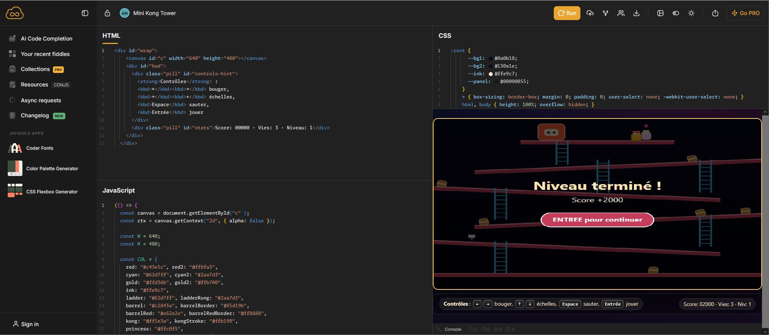Click the download icon in the toolbar
Image resolution: width=769 pixels, height=335 pixels.
[x=636, y=13]
